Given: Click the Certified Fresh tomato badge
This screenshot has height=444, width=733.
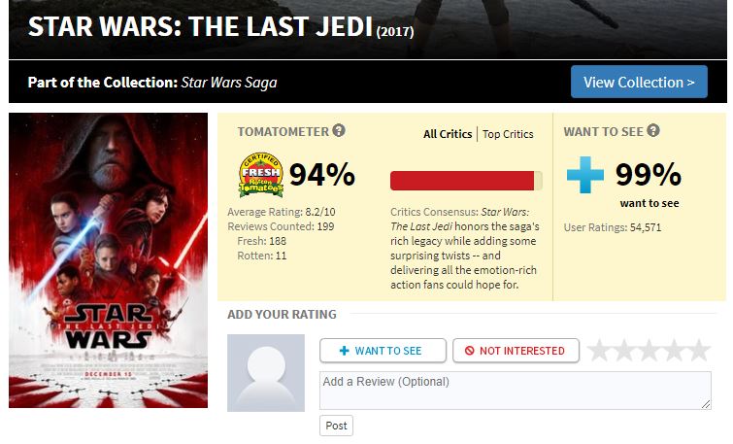Looking at the screenshot, I should coord(260,175).
